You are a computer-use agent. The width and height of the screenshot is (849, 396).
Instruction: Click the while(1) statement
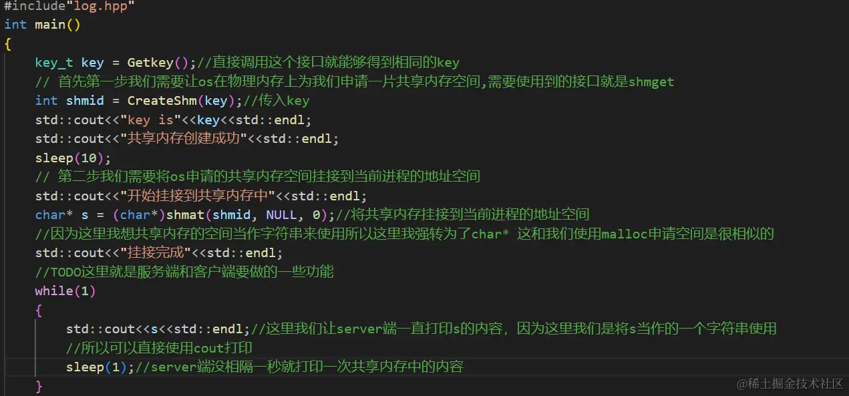(65, 291)
